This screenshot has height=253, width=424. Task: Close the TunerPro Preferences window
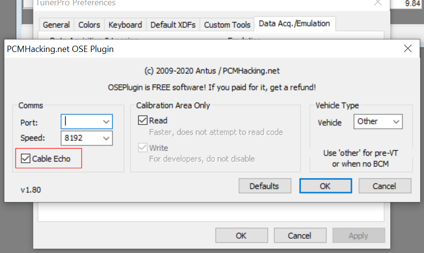[x=378, y=3]
